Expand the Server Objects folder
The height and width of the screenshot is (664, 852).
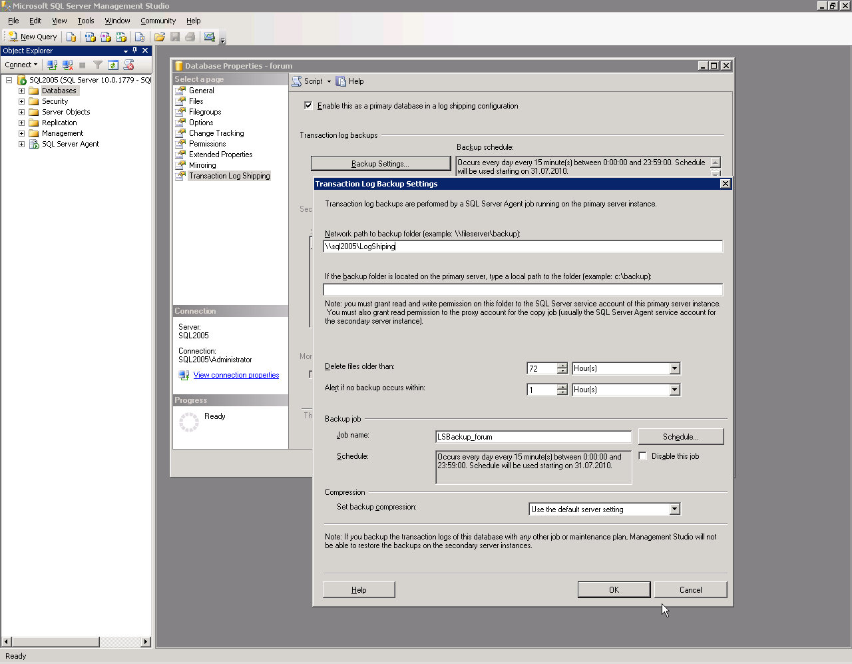[21, 112]
